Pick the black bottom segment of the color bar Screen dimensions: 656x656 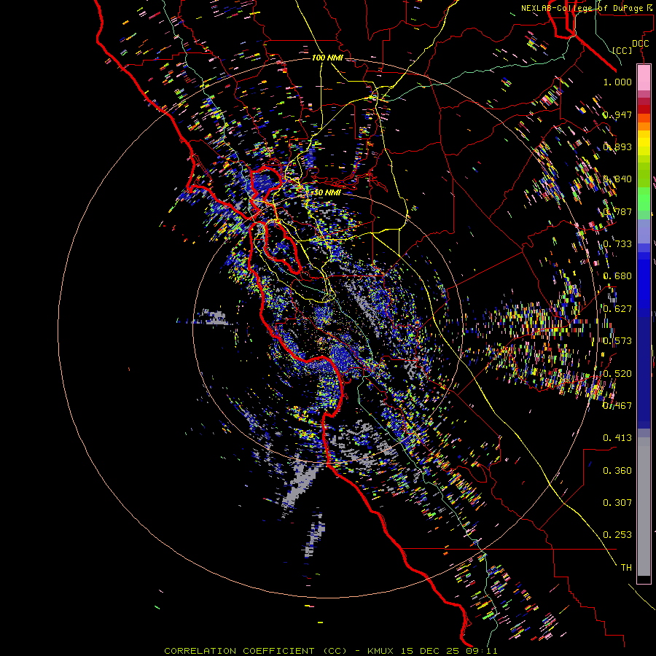(x=644, y=579)
